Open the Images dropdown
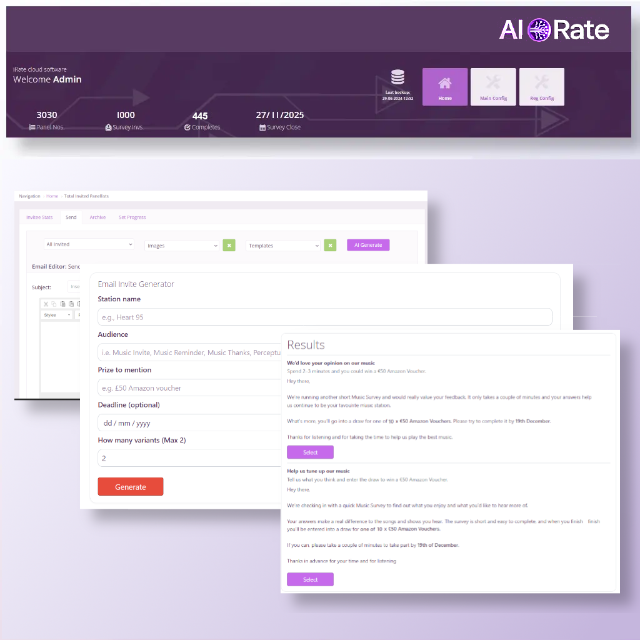Screen dimensions: 640x640 coord(181,246)
